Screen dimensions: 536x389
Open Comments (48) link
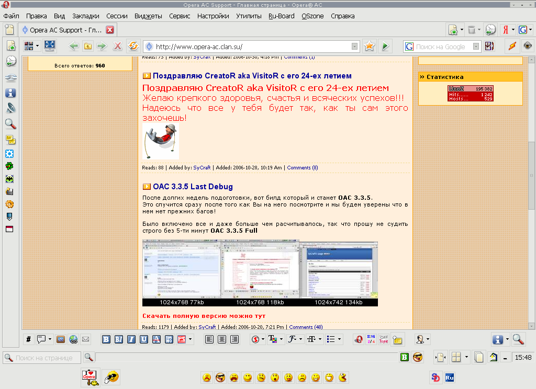tap(306, 327)
